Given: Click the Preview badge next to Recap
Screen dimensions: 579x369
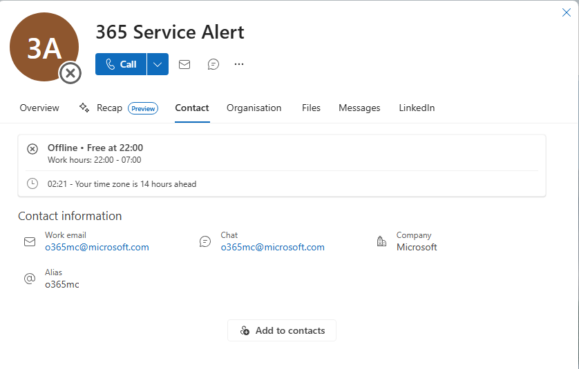Looking at the screenshot, I should point(143,108).
